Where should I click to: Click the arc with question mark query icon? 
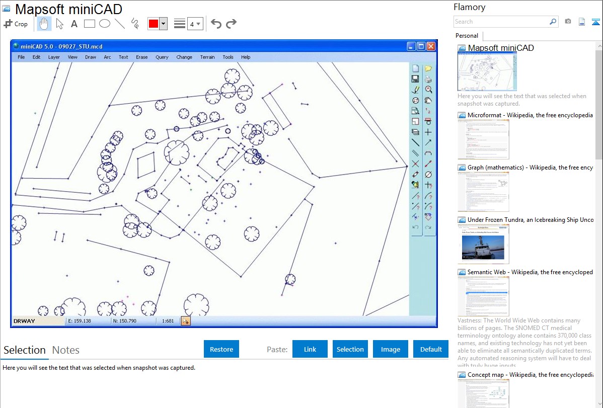click(428, 196)
